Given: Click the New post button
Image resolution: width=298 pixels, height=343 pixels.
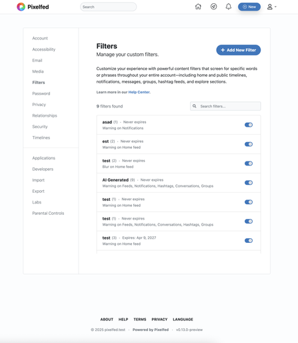Looking at the screenshot, I should pyautogui.click(x=249, y=7).
